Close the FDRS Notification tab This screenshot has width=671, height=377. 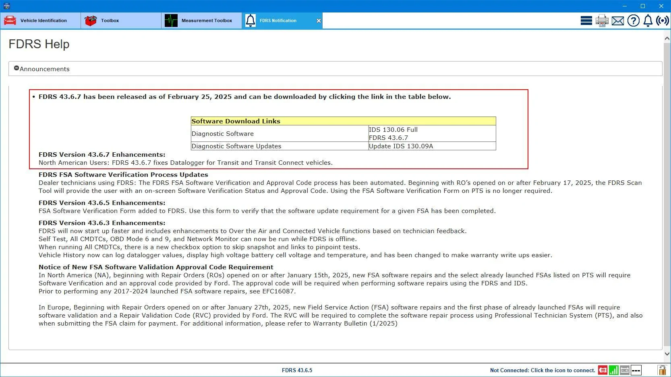(319, 21)
